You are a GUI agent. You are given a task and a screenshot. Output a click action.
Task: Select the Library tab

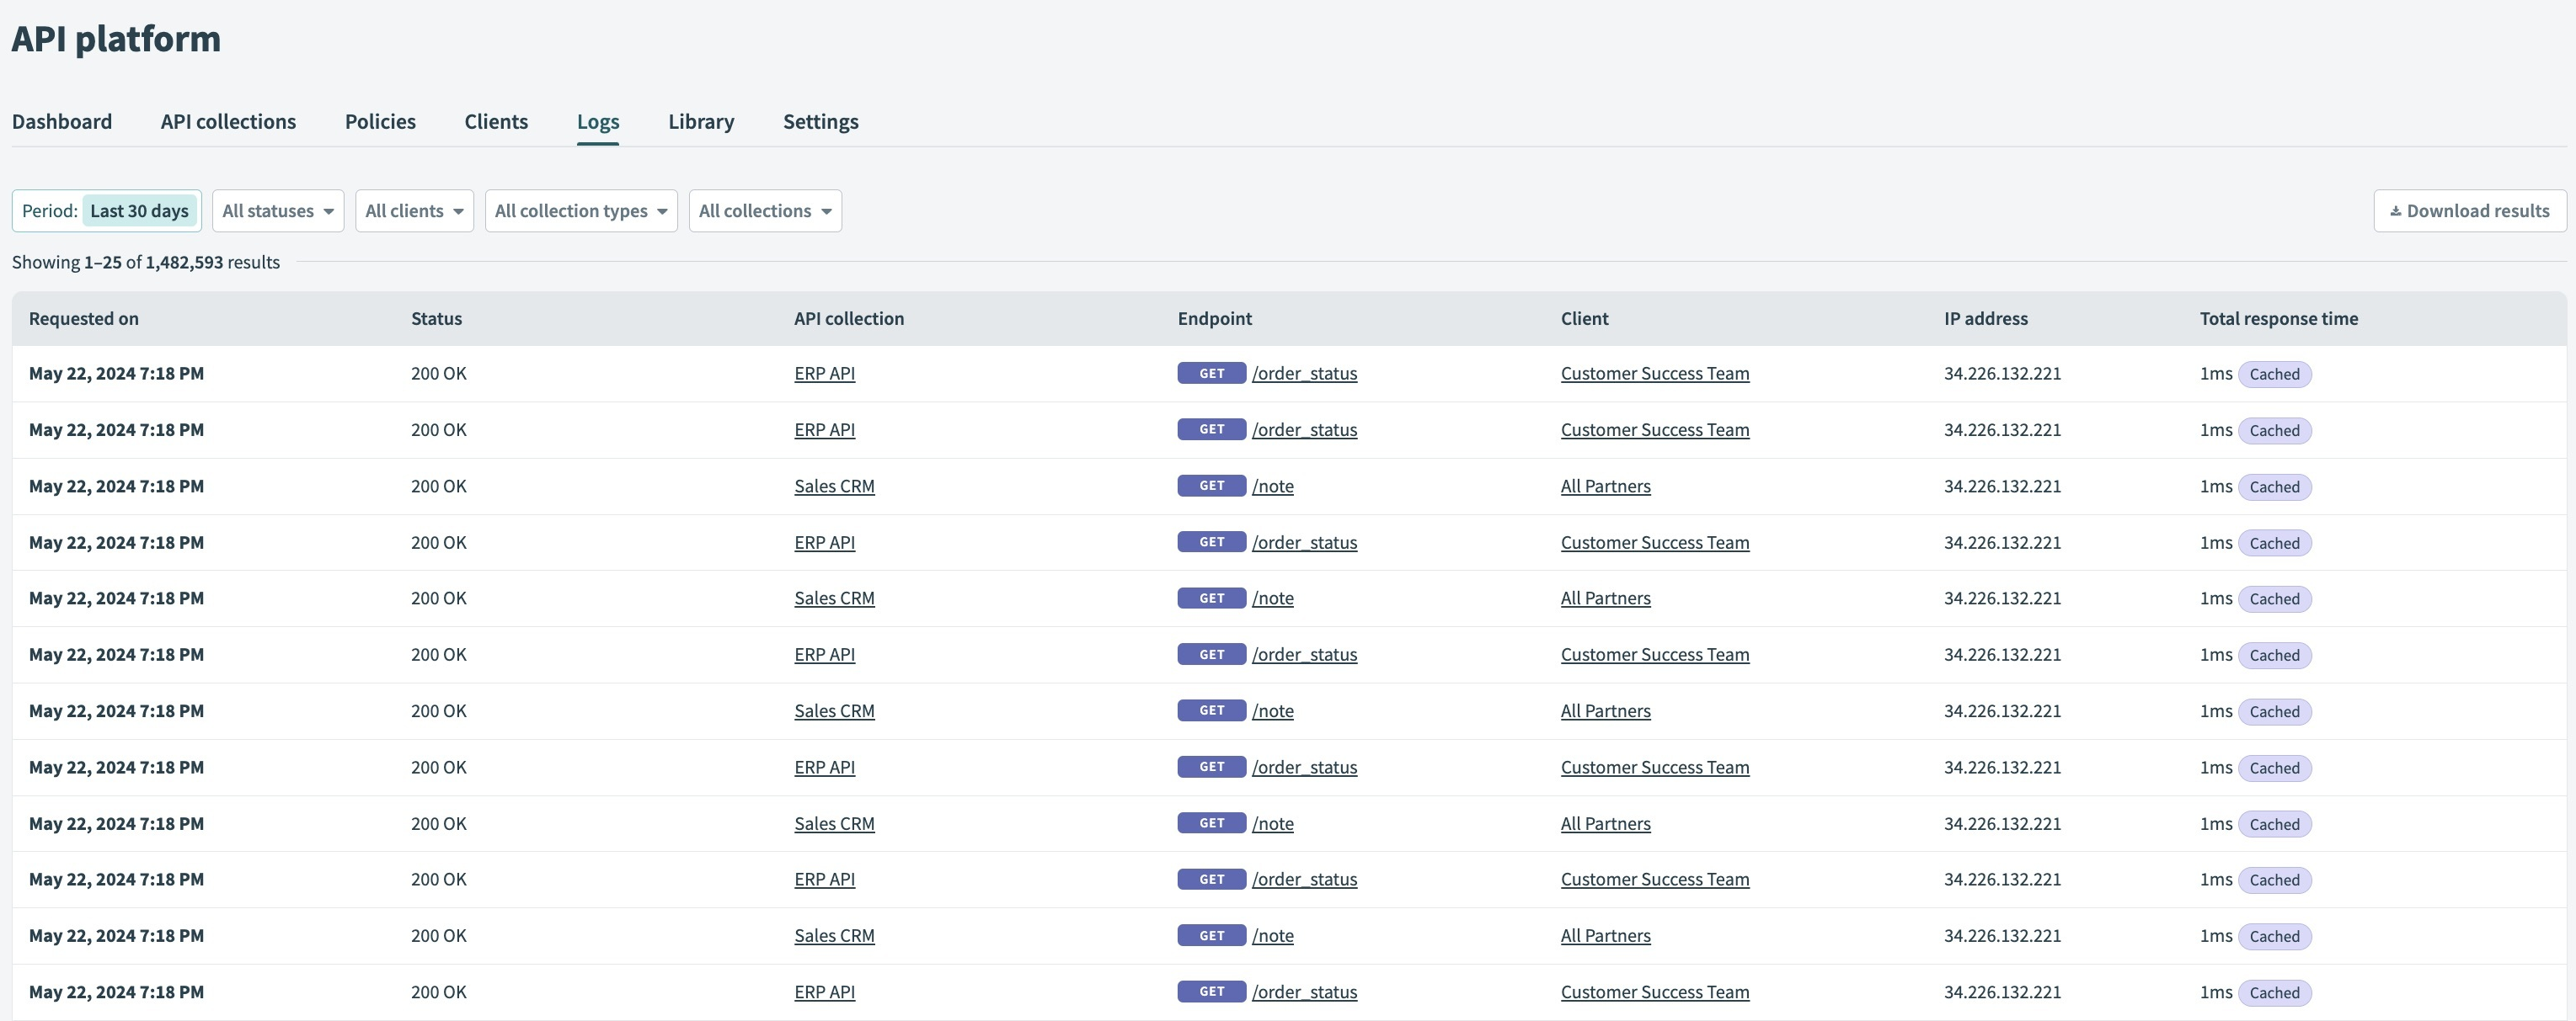point(700,121)
